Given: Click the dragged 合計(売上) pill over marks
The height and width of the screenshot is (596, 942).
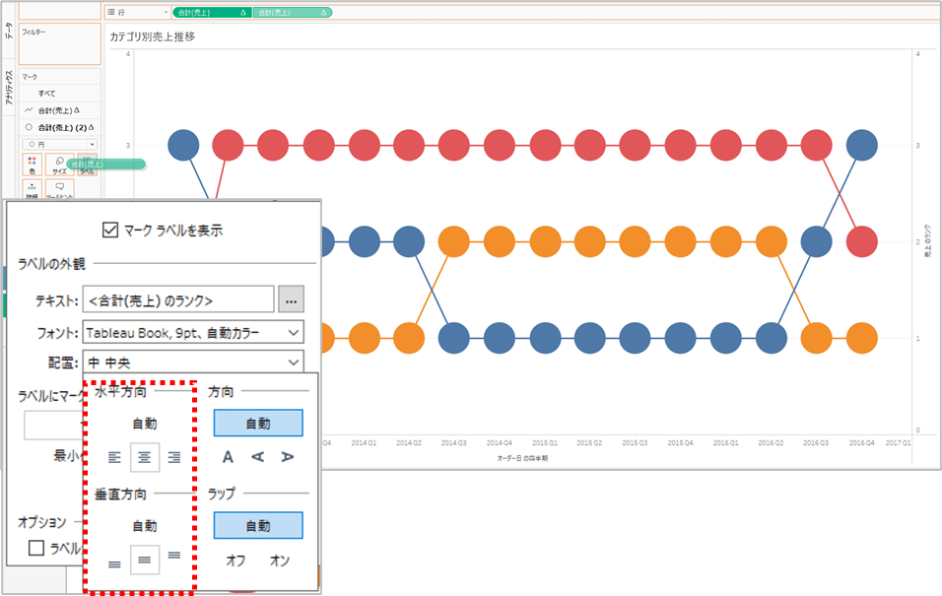Looking at the screenshot, I should [x=105, y=164].
